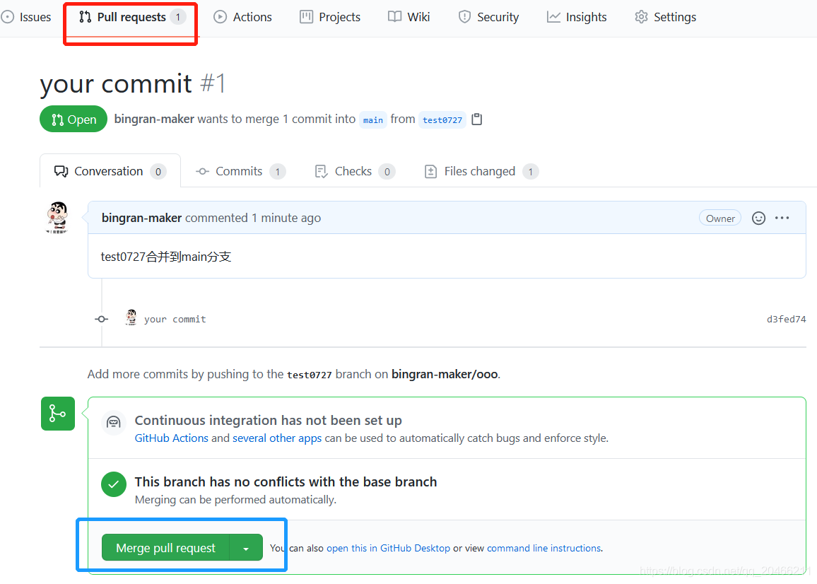Viewport: 817px width, 584px height.
Task: Select the Conversation tab
Action: tap(110, 171)
